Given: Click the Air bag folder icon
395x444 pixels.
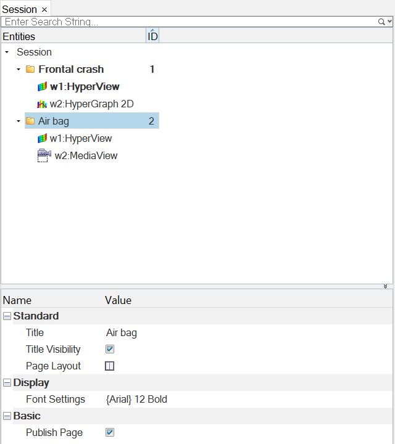Looking at the screenshot, I should 30,121.
